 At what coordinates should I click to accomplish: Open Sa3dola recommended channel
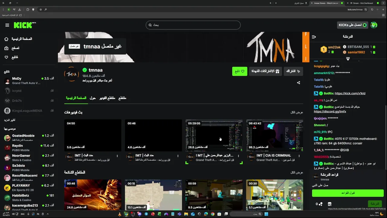(29, 168)
